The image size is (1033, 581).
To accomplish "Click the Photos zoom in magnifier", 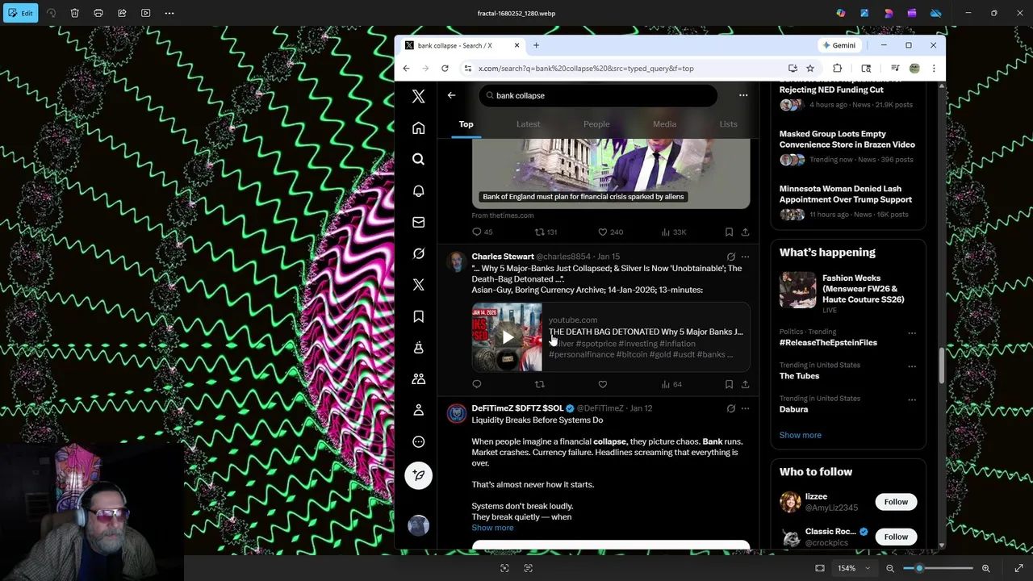I will pyautogui.click(x=985, y=568).
